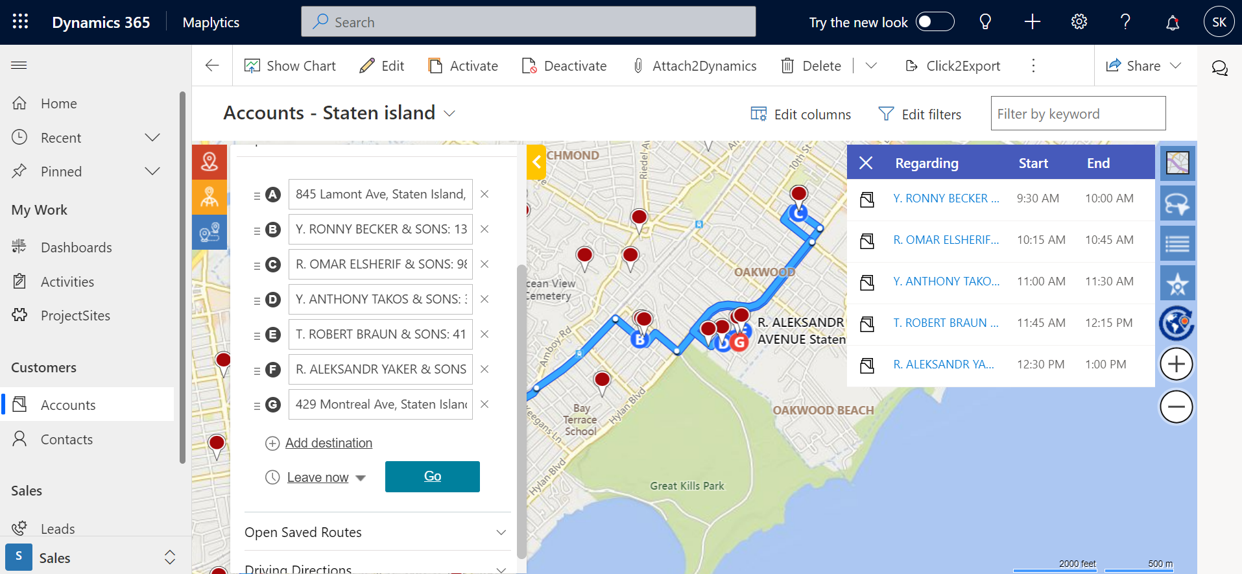1242x574 pixels.
Task: Click the lightbulb assistant icon
Action: click(x=985, y=22)
